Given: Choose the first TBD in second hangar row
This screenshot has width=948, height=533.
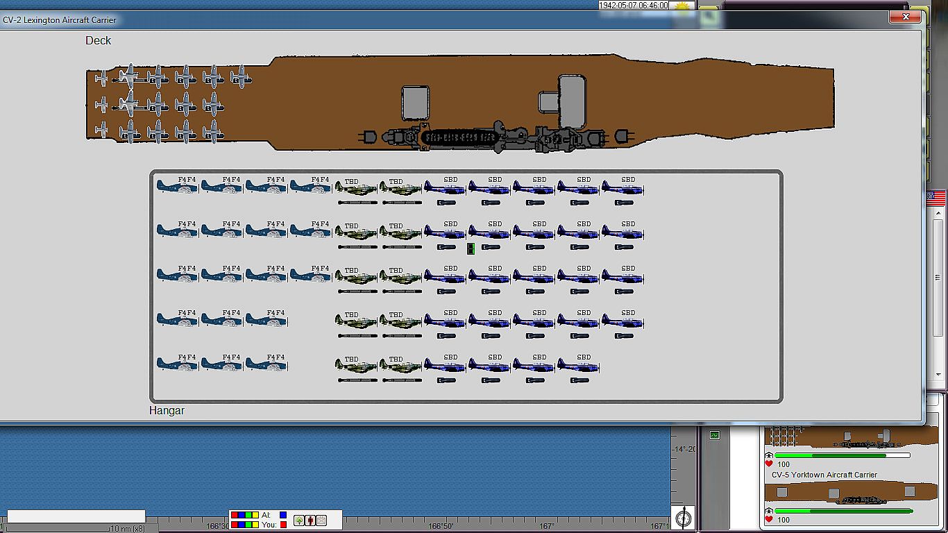Looking at the screenshot, I should coord(357,231).
